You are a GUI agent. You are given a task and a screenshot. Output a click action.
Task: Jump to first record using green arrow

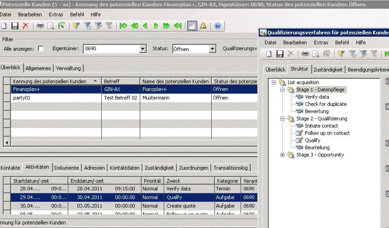pos(123,26)
